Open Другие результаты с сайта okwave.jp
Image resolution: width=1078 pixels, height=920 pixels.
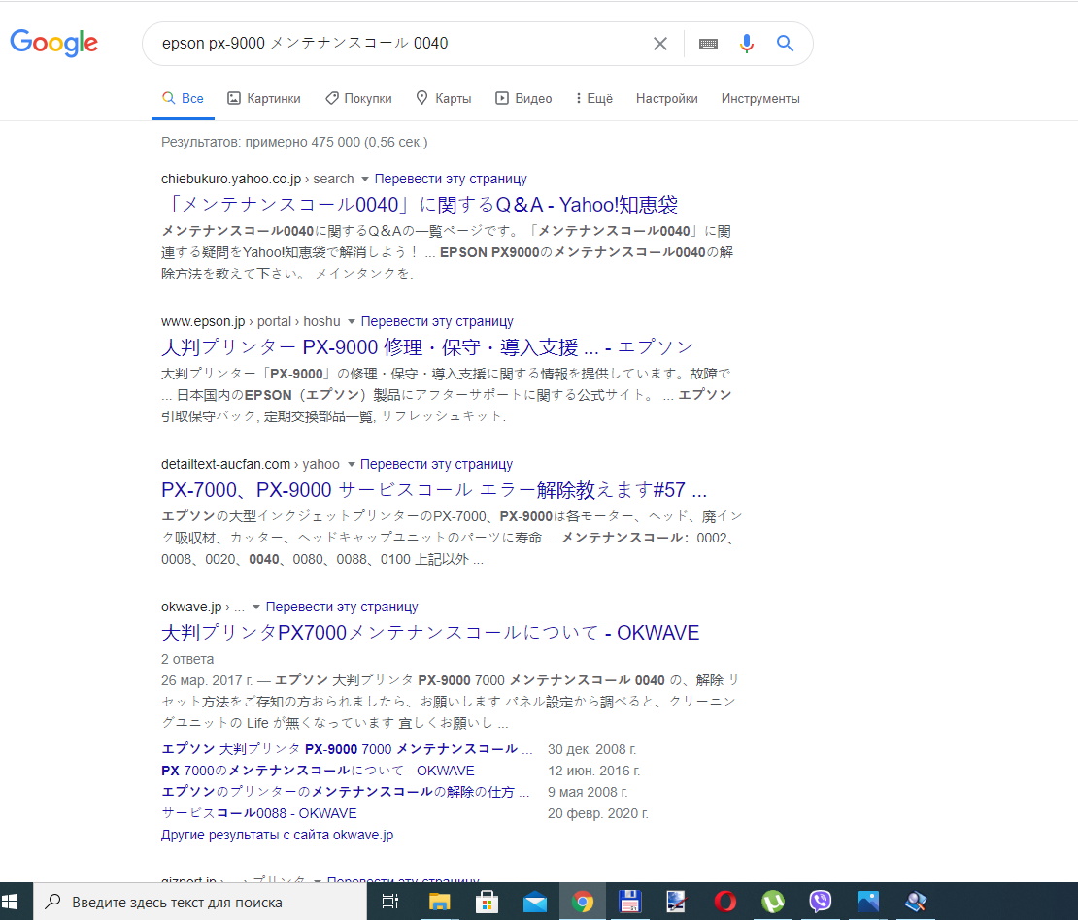[x=277, y=835]
